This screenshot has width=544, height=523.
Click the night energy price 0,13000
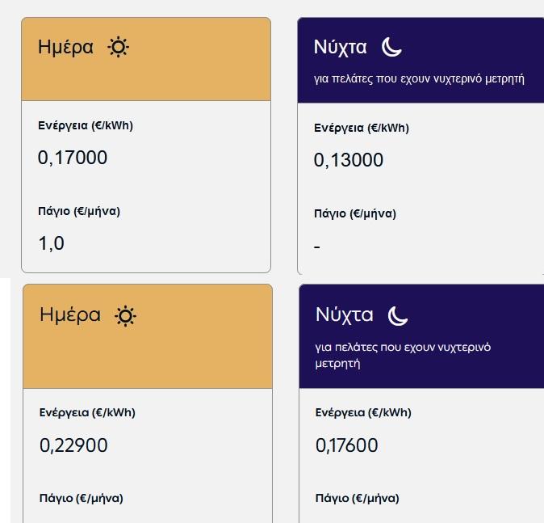[349, 160]
